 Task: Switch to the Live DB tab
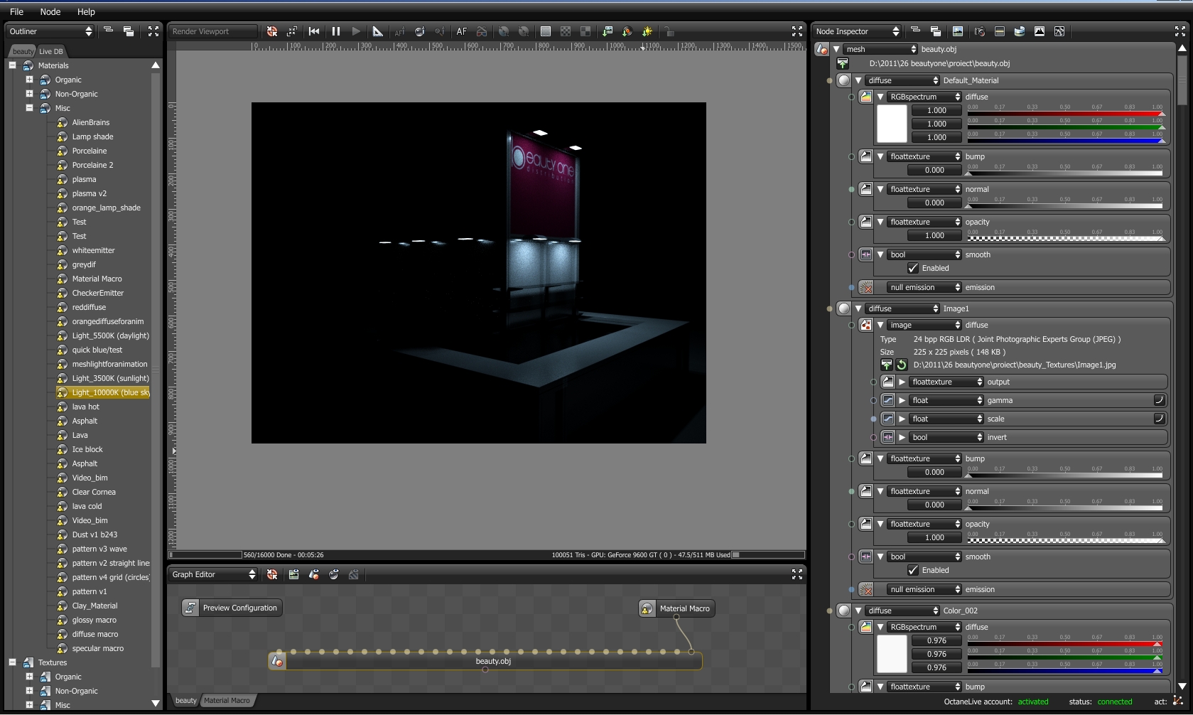(50, 51)
